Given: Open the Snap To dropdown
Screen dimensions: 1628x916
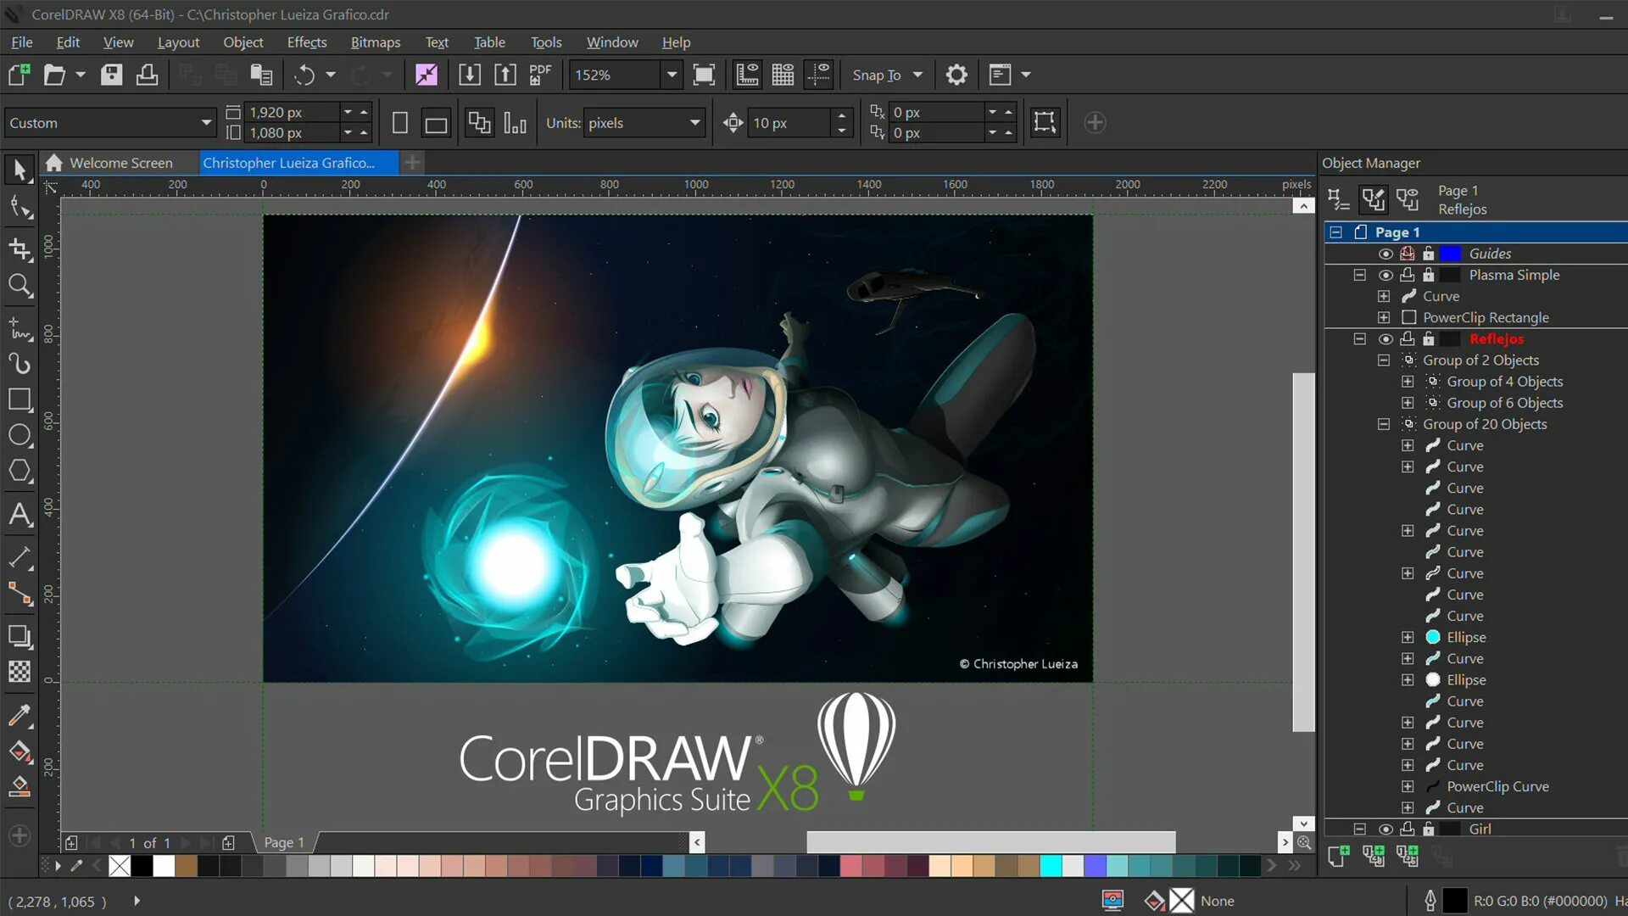Looking at the screenshot, I should [917, 75].
